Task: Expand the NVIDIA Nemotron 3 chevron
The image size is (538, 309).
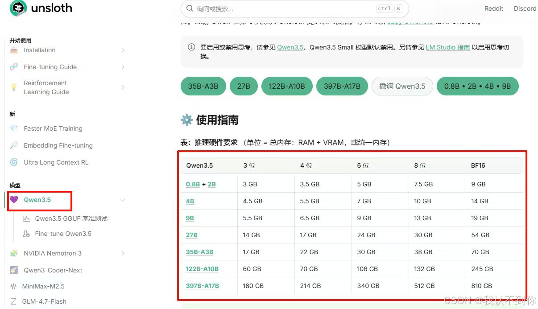Action: (x=123, y=253)
